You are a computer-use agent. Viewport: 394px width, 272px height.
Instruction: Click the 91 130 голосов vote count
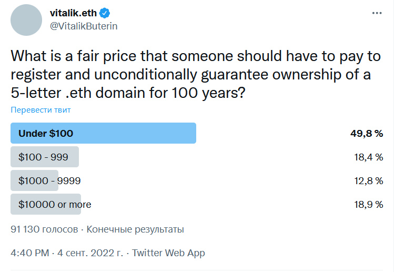44,229
